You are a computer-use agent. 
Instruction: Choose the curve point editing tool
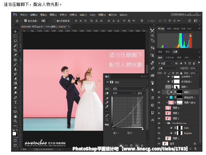[x=107, y=111]
